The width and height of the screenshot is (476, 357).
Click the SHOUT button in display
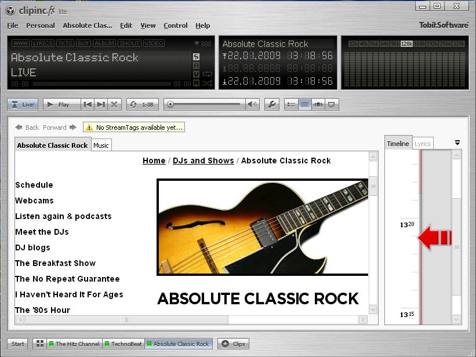point(129,43)
